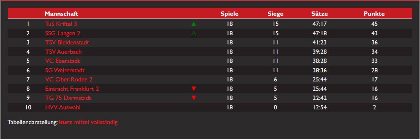Switch table view to vollständig
The image size is (420, 139).
pyautogui.click(x=104, y=122)
